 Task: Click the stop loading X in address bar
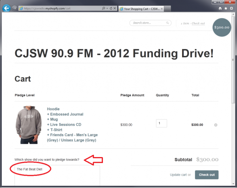pyautogui.click(x=115, y=8)
